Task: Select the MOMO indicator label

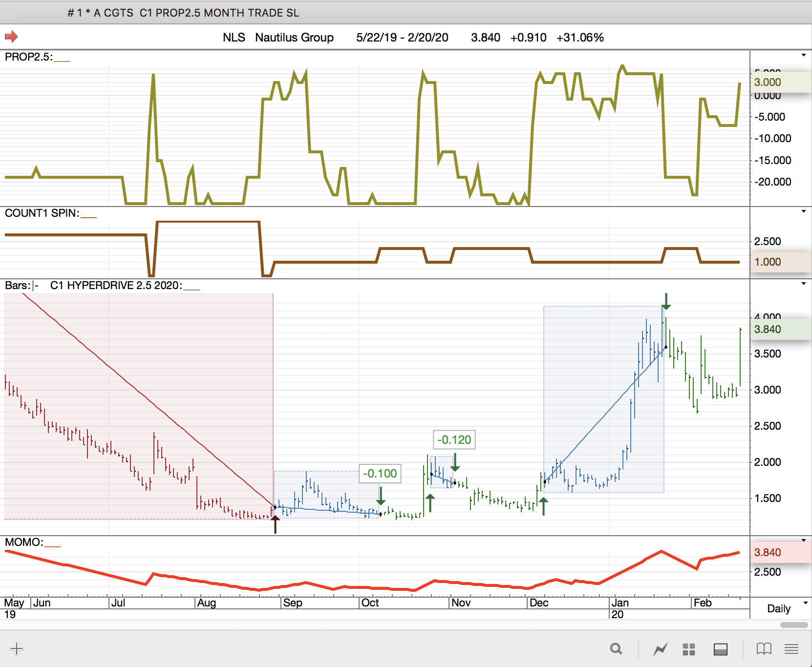Action: click(24, 542)
